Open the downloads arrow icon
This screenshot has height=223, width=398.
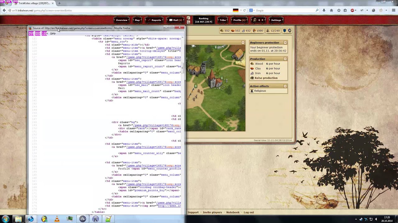[x=324, y=10]
